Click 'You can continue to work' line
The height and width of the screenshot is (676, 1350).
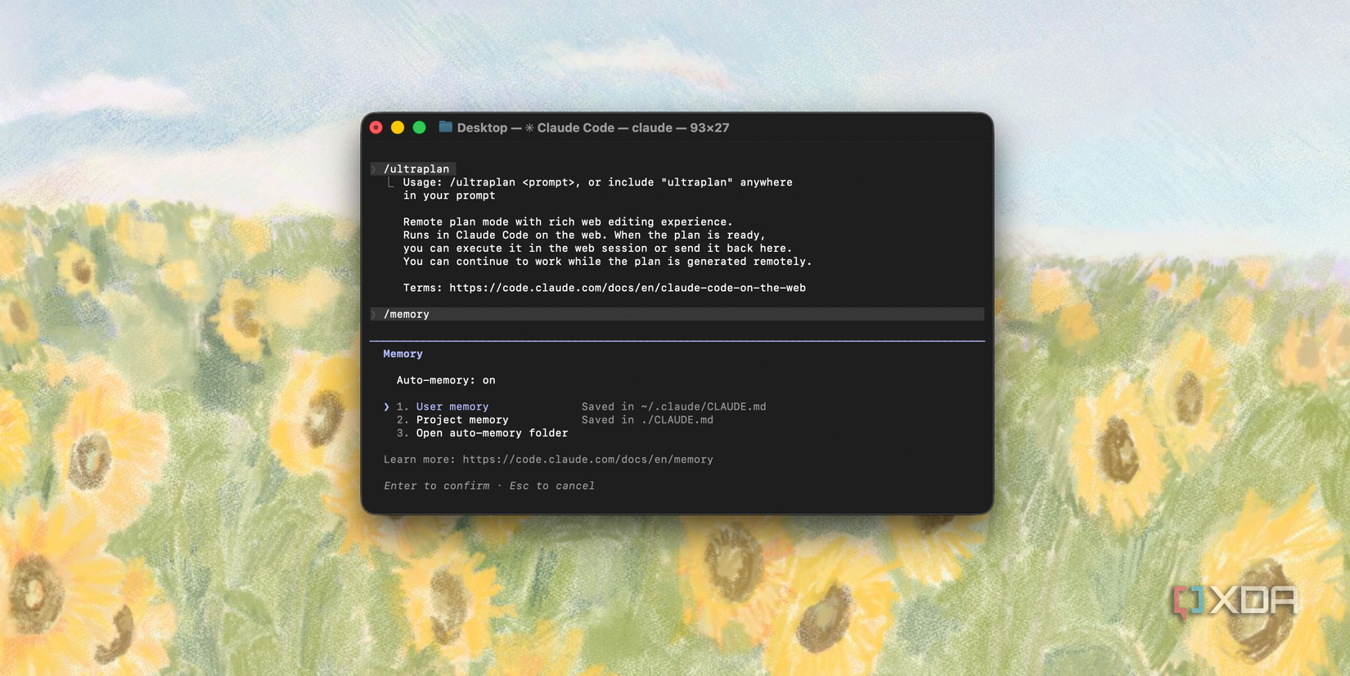[x=607, y=262]
